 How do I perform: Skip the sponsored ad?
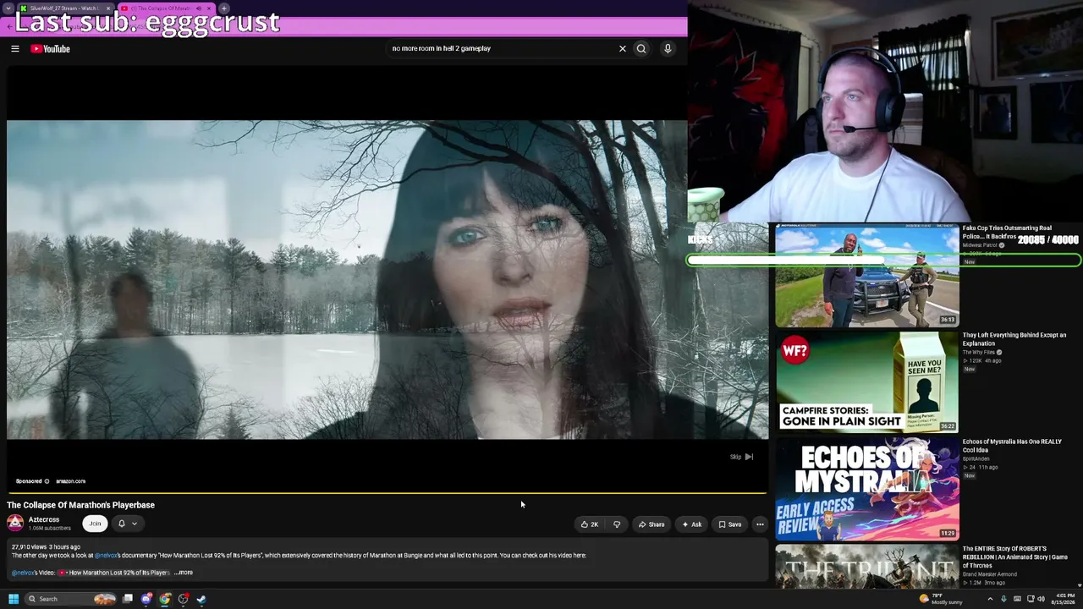click(742, 457)
